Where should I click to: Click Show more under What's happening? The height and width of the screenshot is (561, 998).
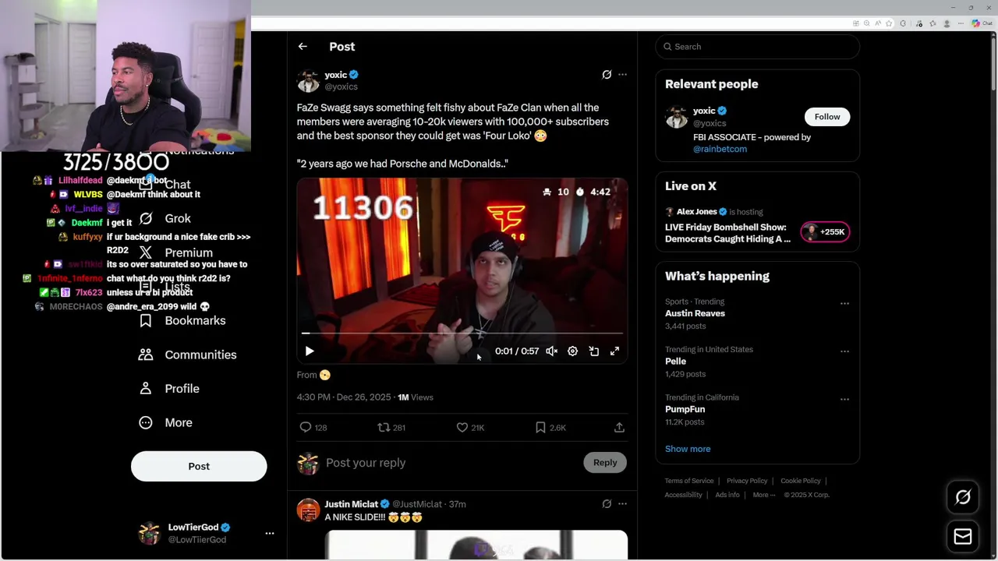click(x=688, y=449)
